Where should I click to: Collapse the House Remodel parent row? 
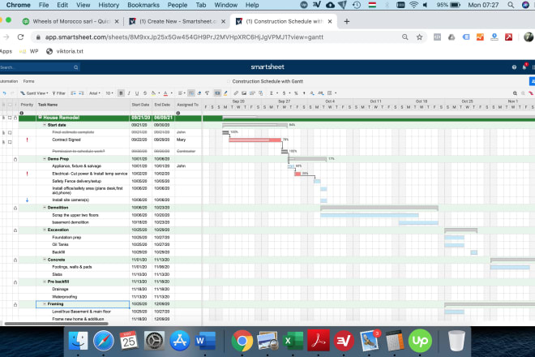[x=40, y=118]
